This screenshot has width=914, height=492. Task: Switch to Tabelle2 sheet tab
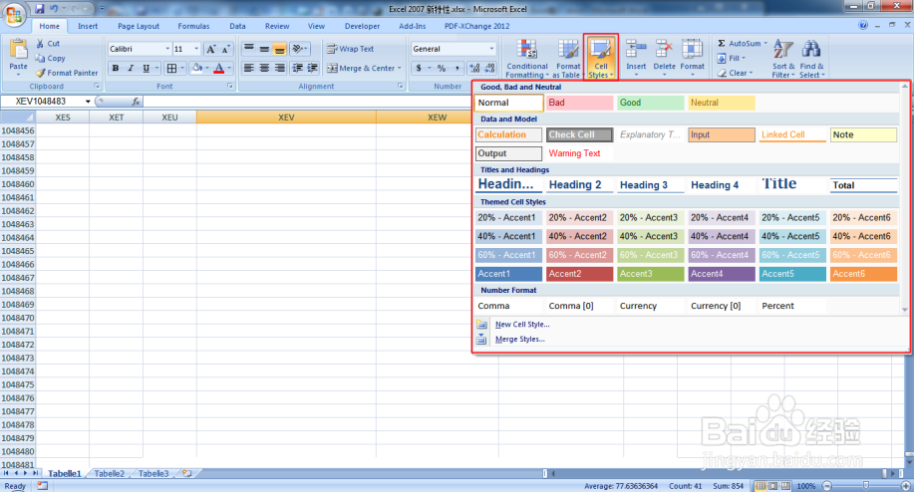[x=110, y=474]
